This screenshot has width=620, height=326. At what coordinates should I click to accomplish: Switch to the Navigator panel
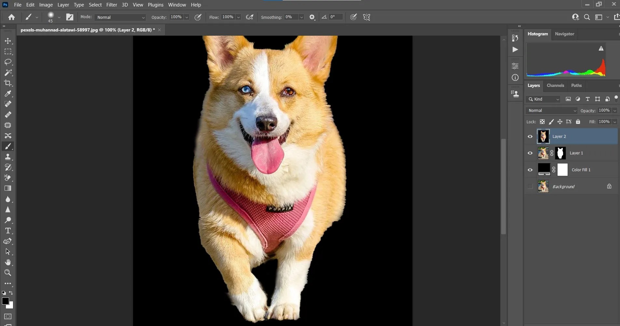click(564, 34)
